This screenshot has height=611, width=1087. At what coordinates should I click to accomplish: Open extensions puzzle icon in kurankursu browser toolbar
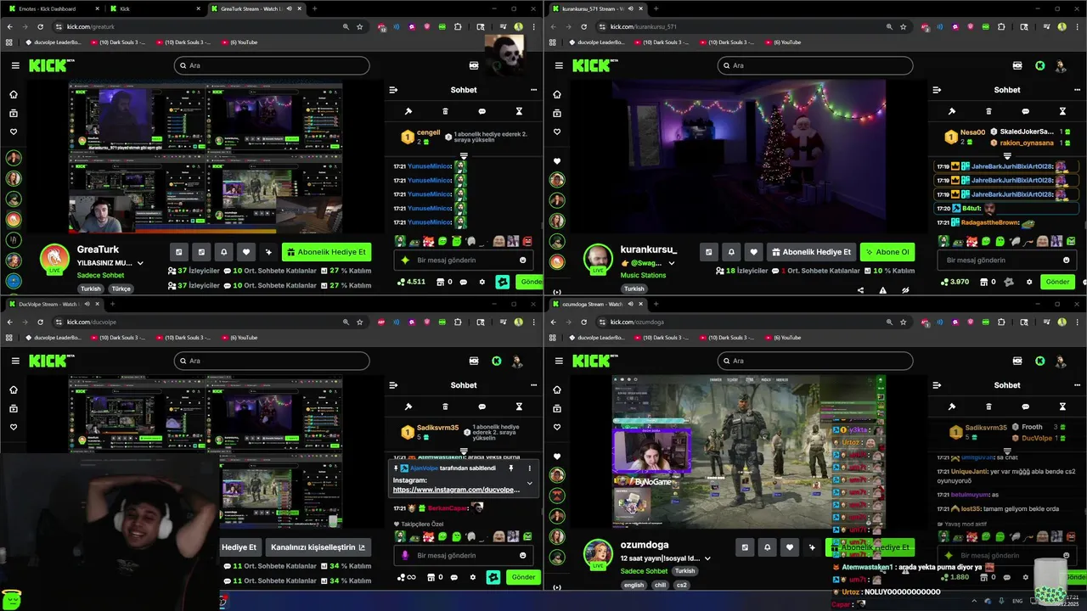[x=1001, y=26]
